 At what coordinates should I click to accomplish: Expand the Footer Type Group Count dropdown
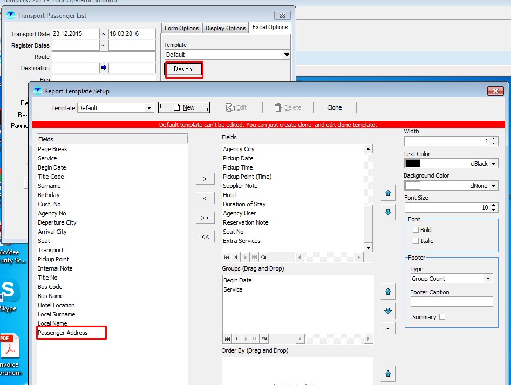point(488,279)
